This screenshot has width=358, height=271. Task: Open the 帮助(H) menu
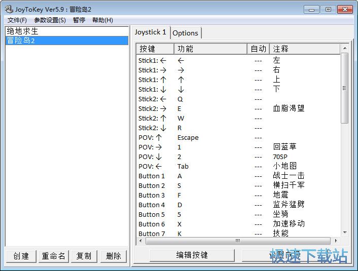coord(102,20)
